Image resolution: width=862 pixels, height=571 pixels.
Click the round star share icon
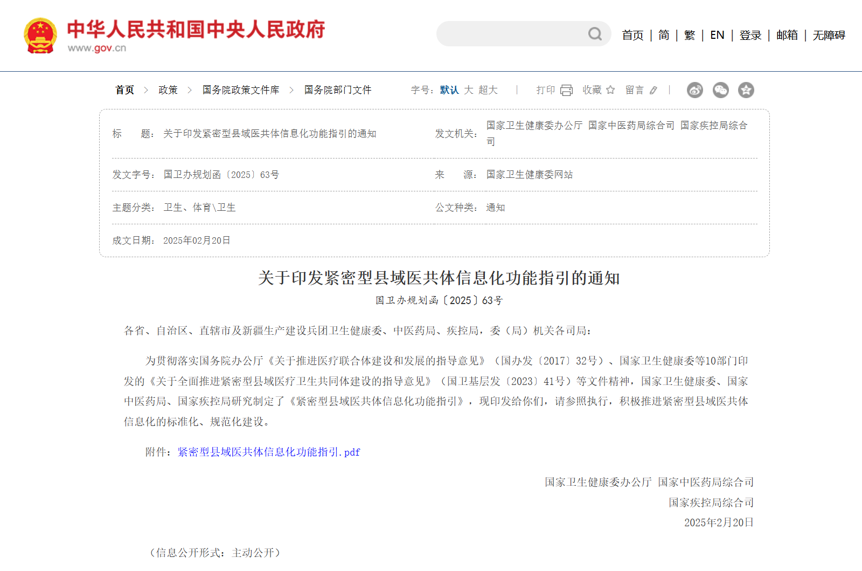(x=746, y=90)
